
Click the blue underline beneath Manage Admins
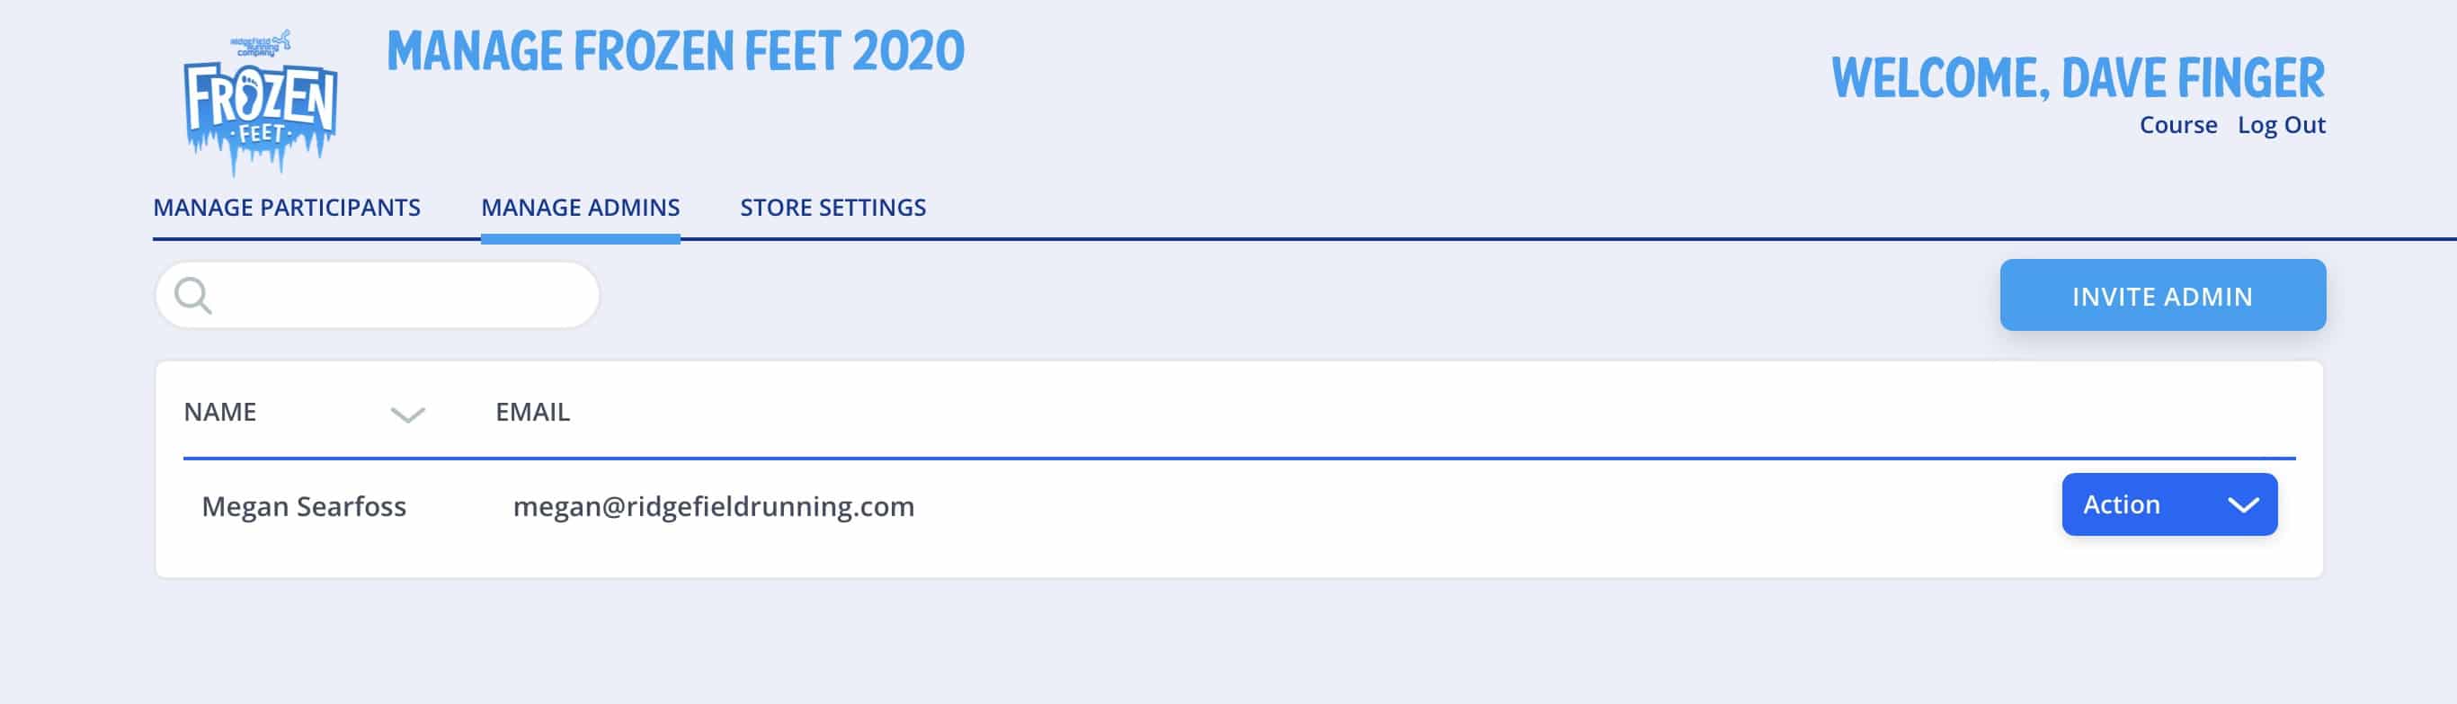580,239
